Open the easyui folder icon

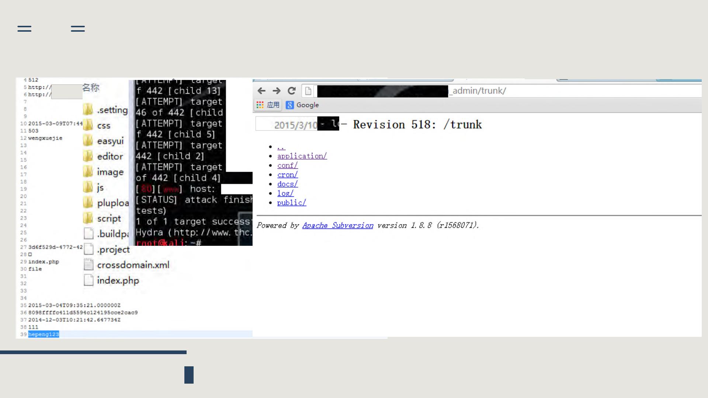pyautogui.click(x=88, y=141)
